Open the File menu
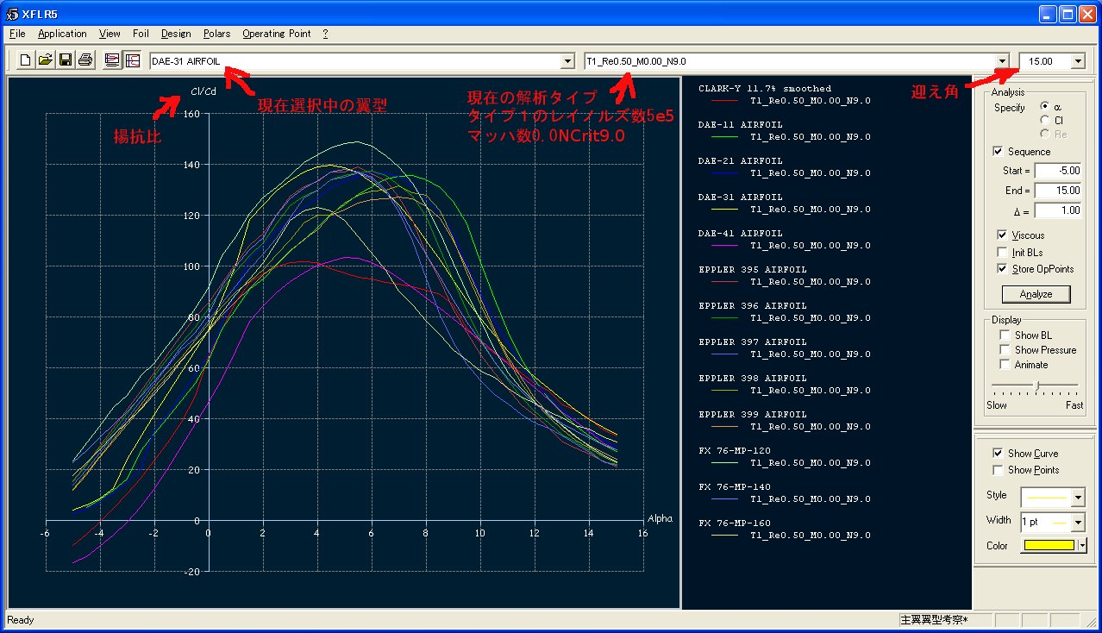Image resolution: width=1102 pixels, height=633 pixels. coord(17,34)
